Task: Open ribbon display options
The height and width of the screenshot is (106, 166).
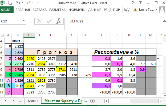Action: coord(141,3)
